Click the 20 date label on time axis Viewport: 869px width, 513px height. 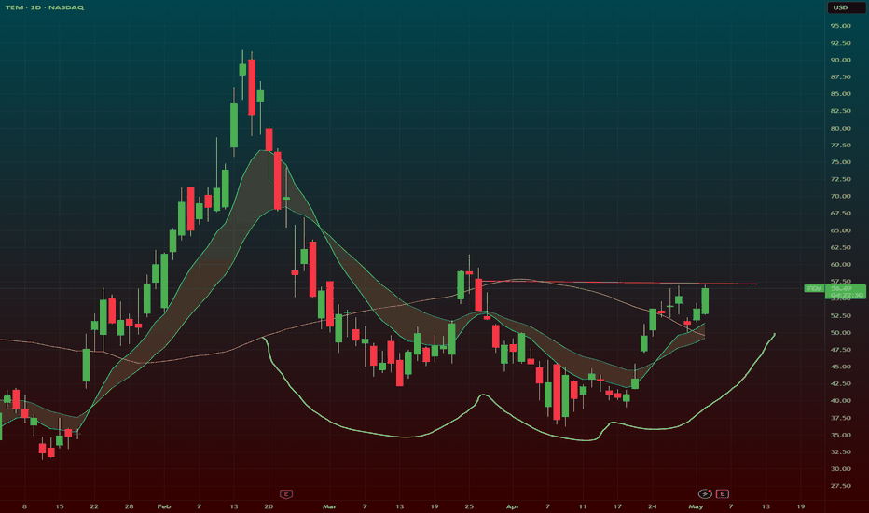click(269, 506)
